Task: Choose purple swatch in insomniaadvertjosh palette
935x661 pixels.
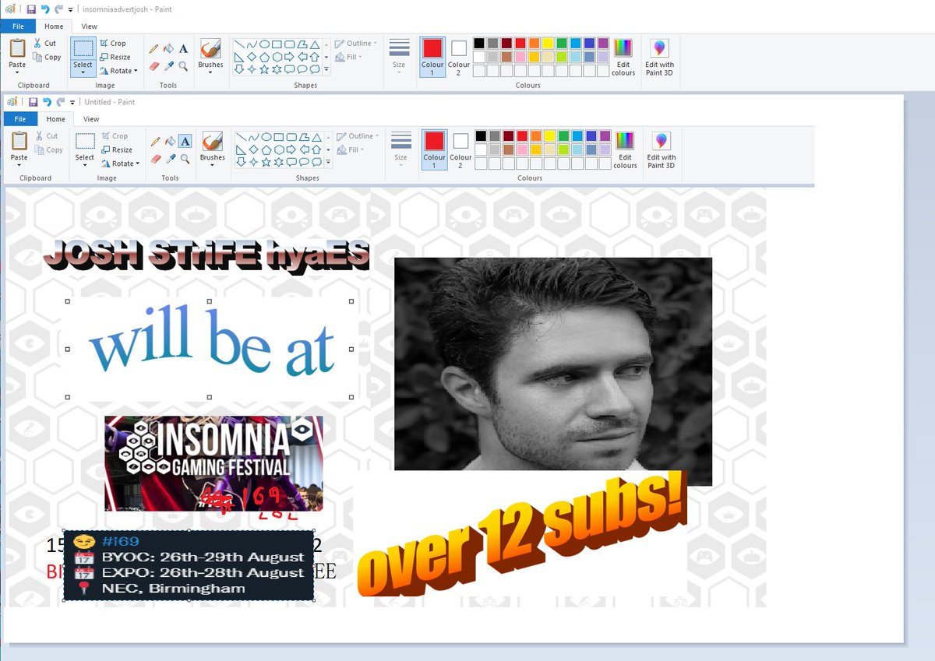Action: 603,44
